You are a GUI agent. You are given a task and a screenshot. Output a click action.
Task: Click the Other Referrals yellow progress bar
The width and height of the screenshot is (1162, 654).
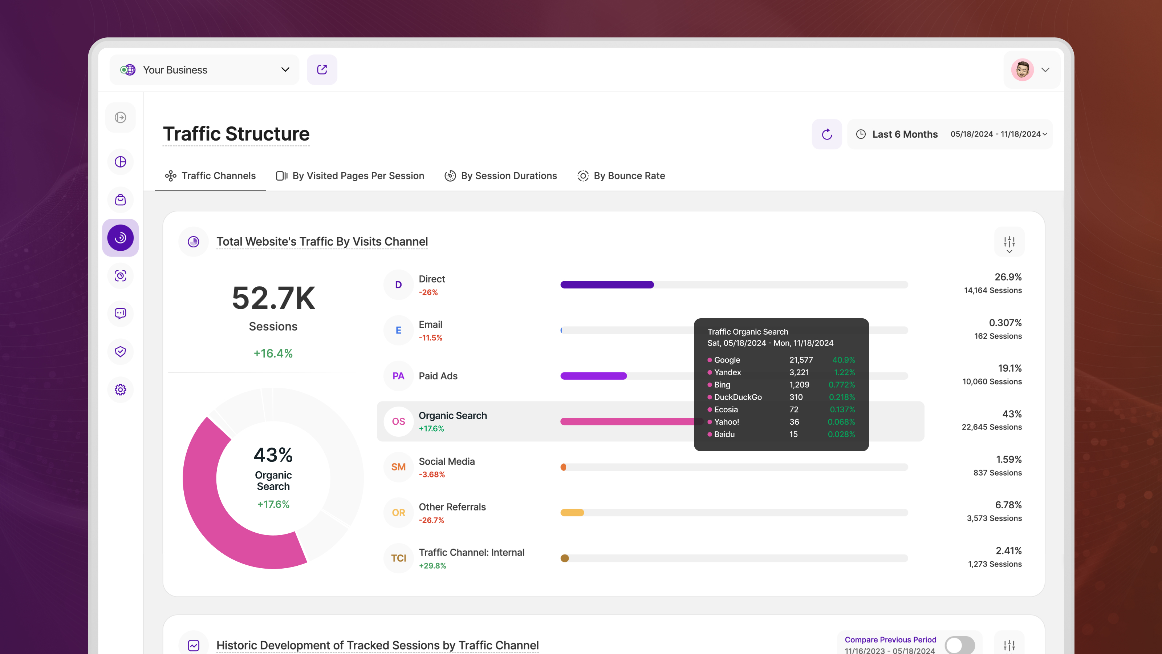572,513
